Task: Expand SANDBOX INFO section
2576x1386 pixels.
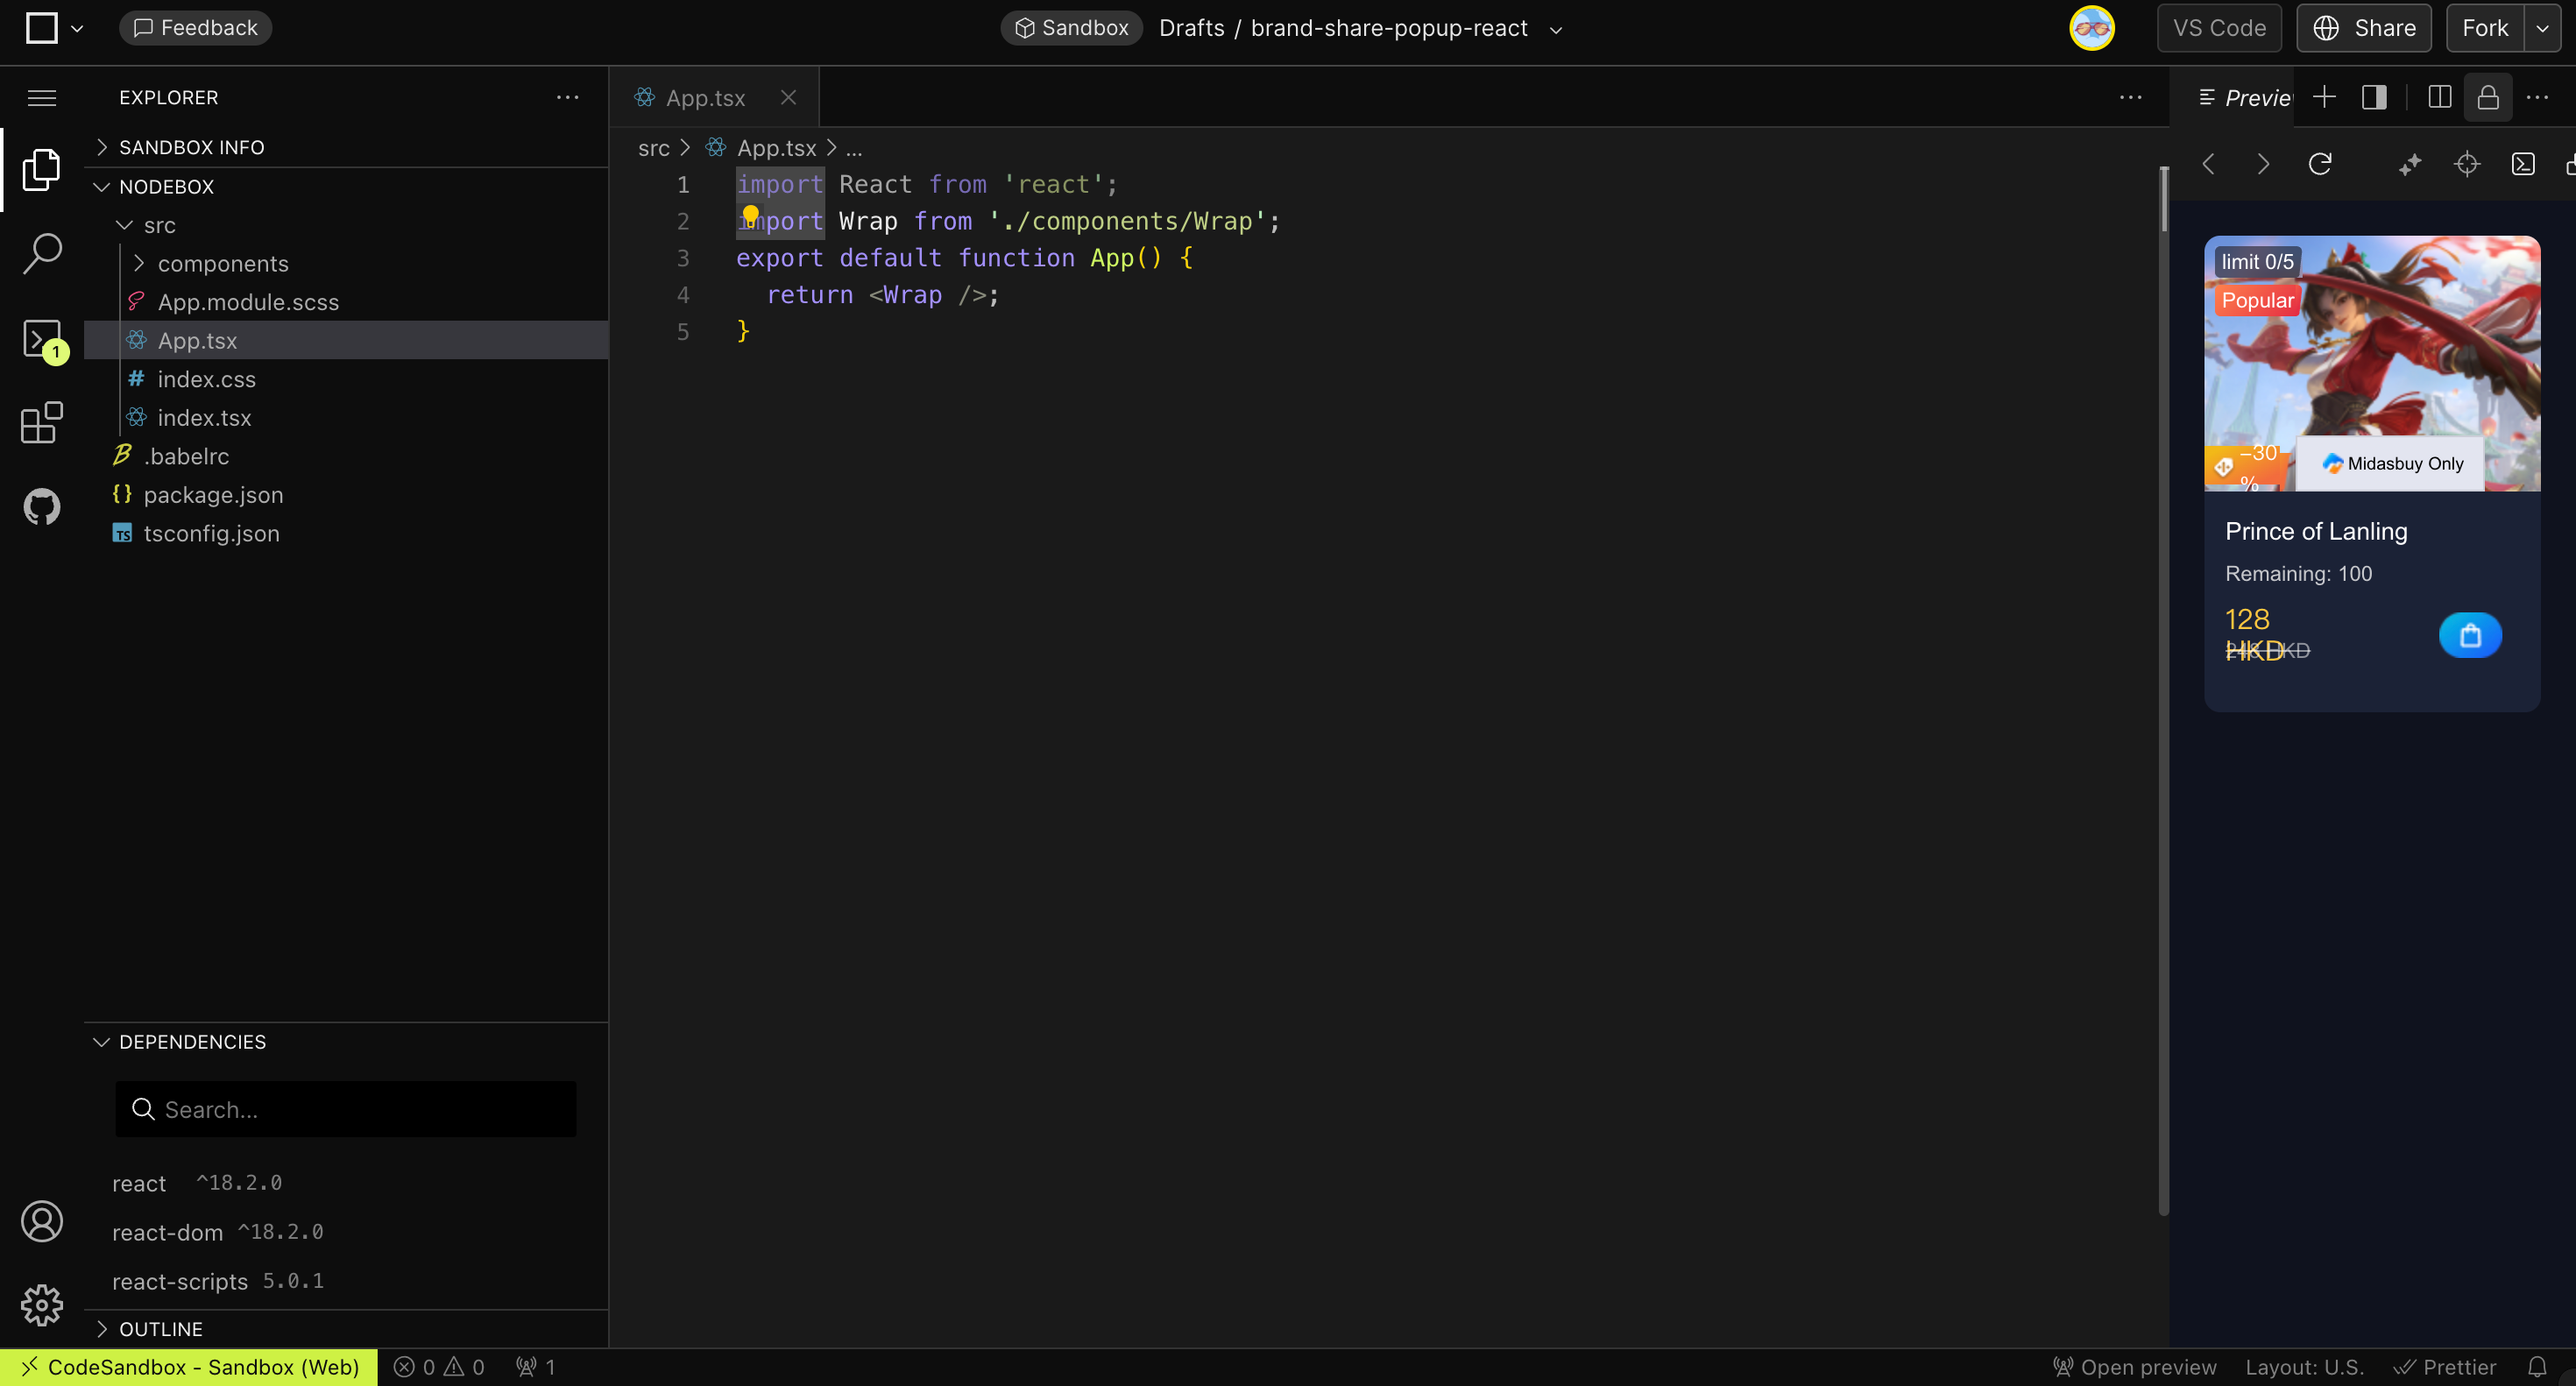Action: (x=347, y=147)
